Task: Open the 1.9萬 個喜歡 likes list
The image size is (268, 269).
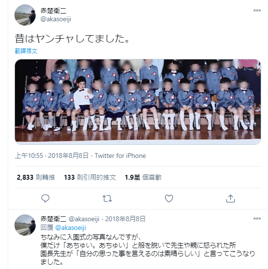Action: click(143, 177)
